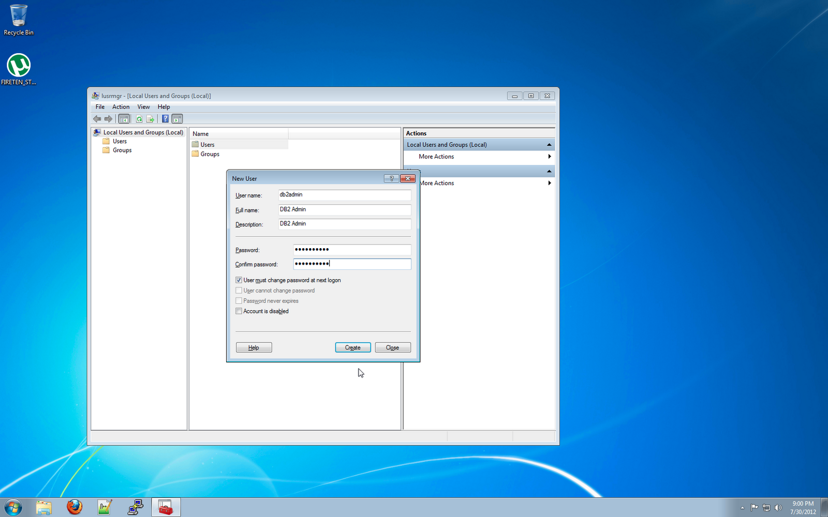
Task: Click the Export List toolbar icon
Action: (x=150, y=118)
